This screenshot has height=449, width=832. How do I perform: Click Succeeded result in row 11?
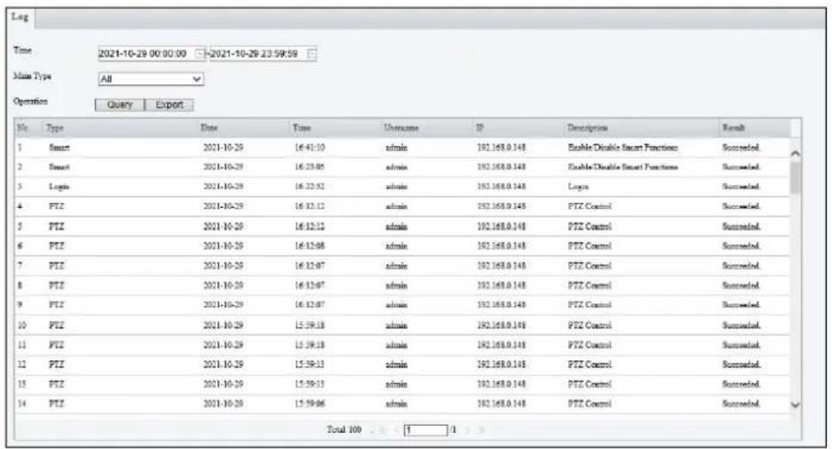741,344
